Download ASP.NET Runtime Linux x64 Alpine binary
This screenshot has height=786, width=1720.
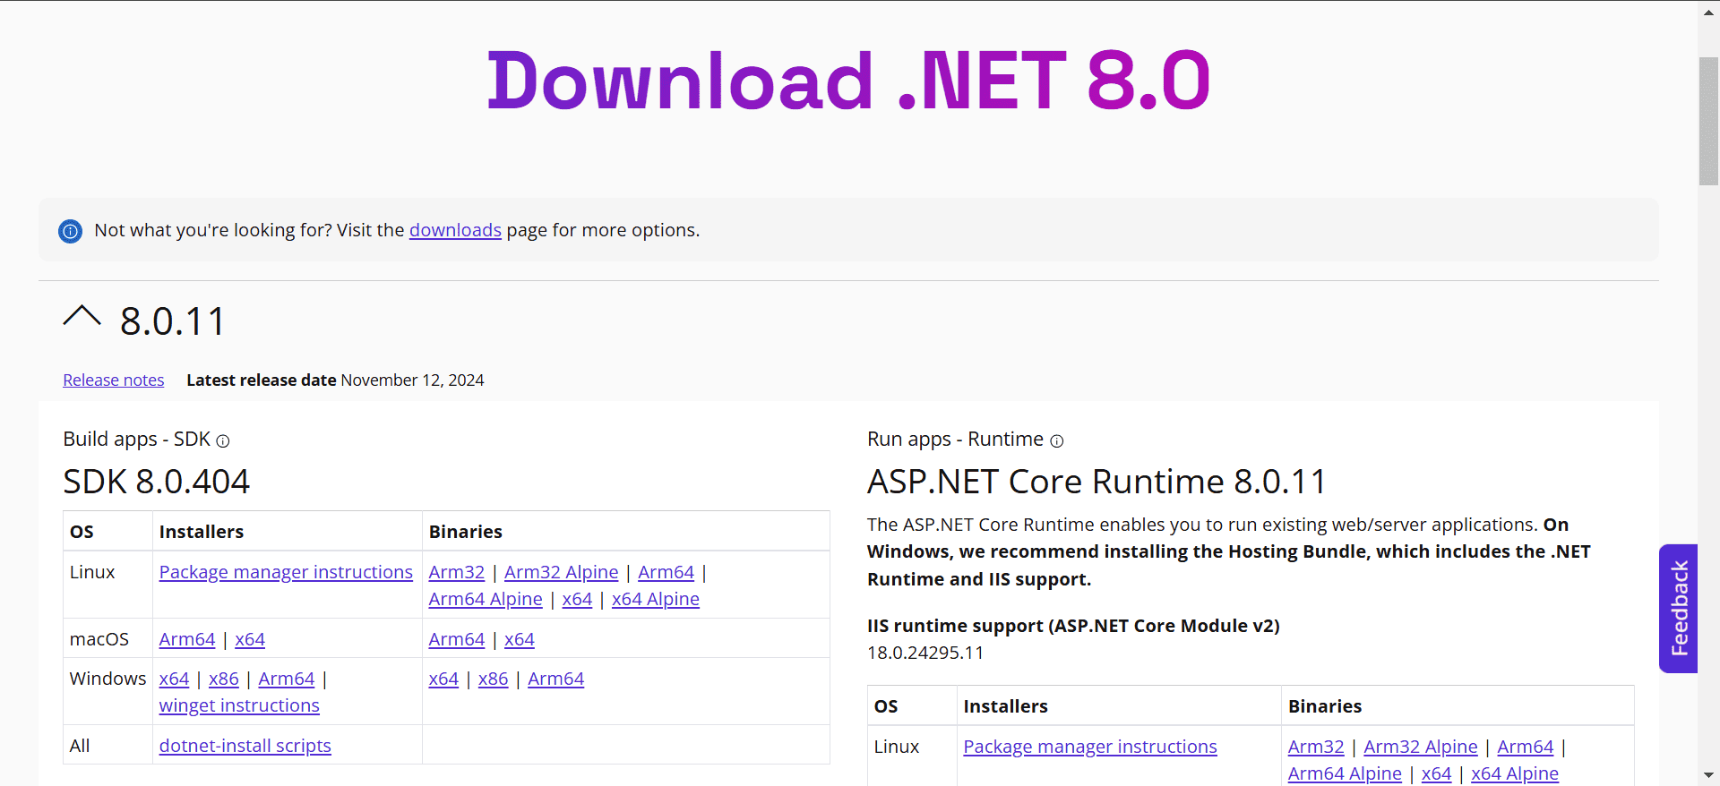(1515, 773)
